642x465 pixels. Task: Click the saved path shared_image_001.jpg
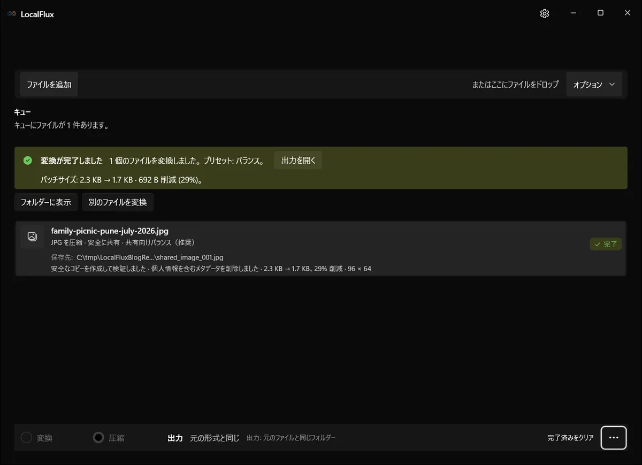150,257
